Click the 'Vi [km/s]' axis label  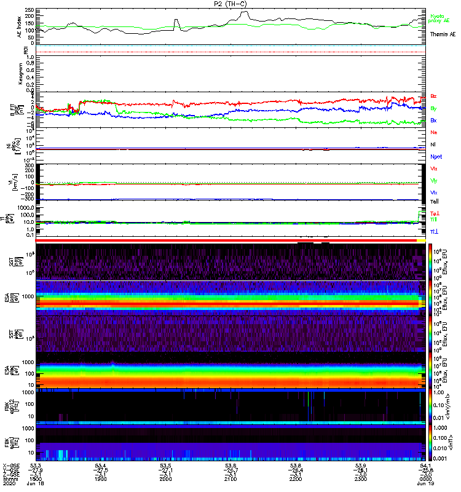click(14, 181)
